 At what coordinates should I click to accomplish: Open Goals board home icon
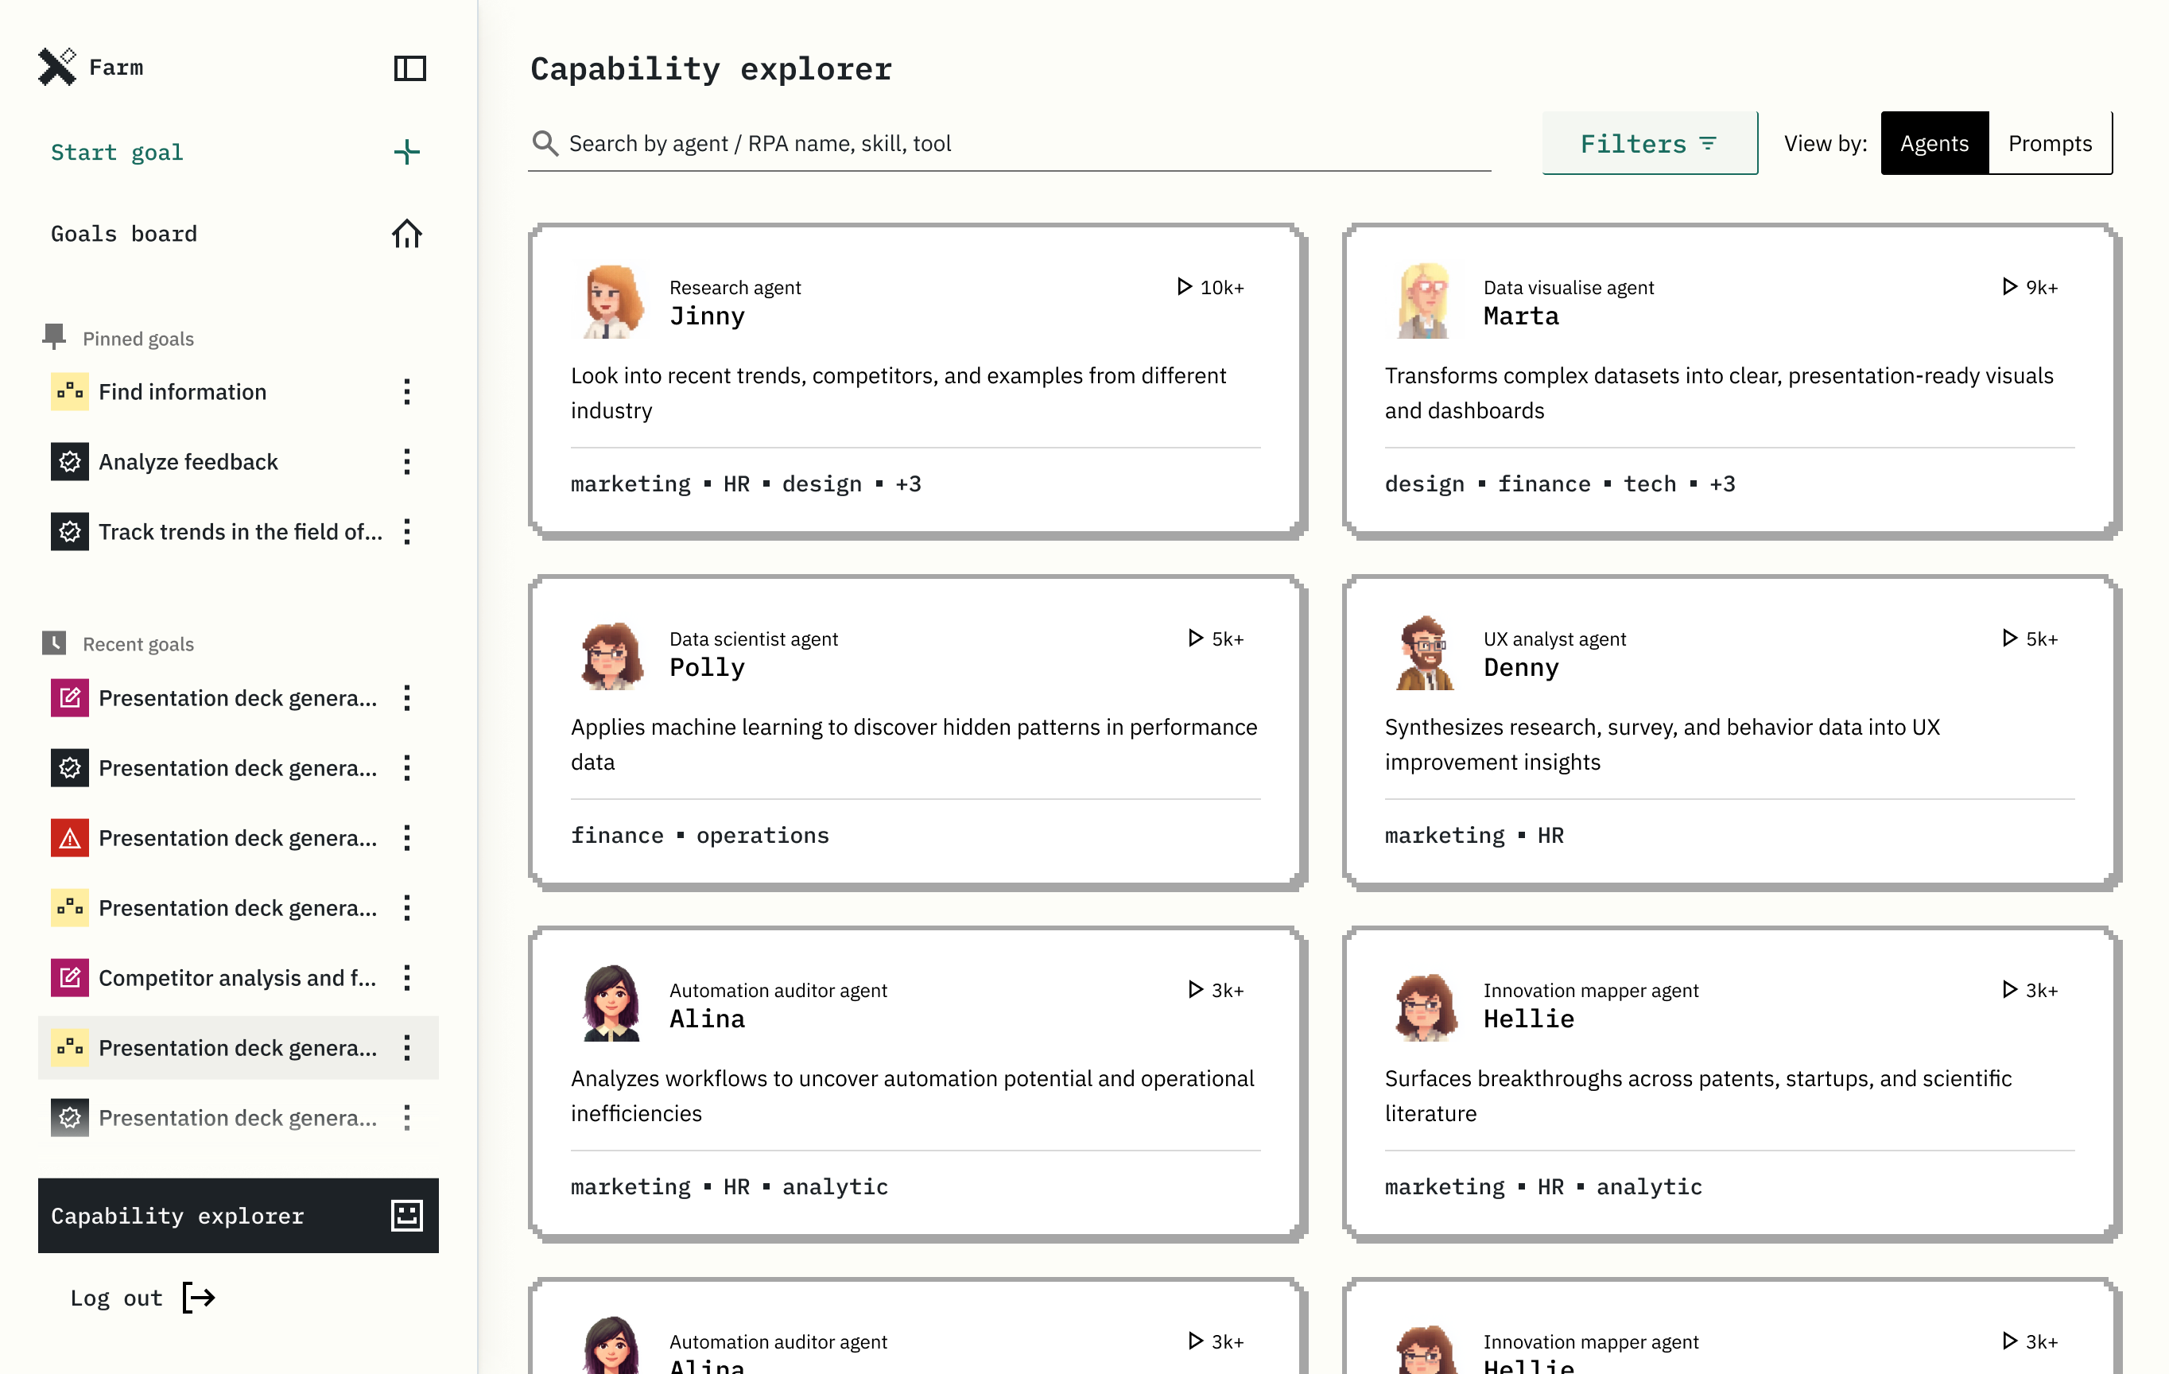(x=407, y=233)
